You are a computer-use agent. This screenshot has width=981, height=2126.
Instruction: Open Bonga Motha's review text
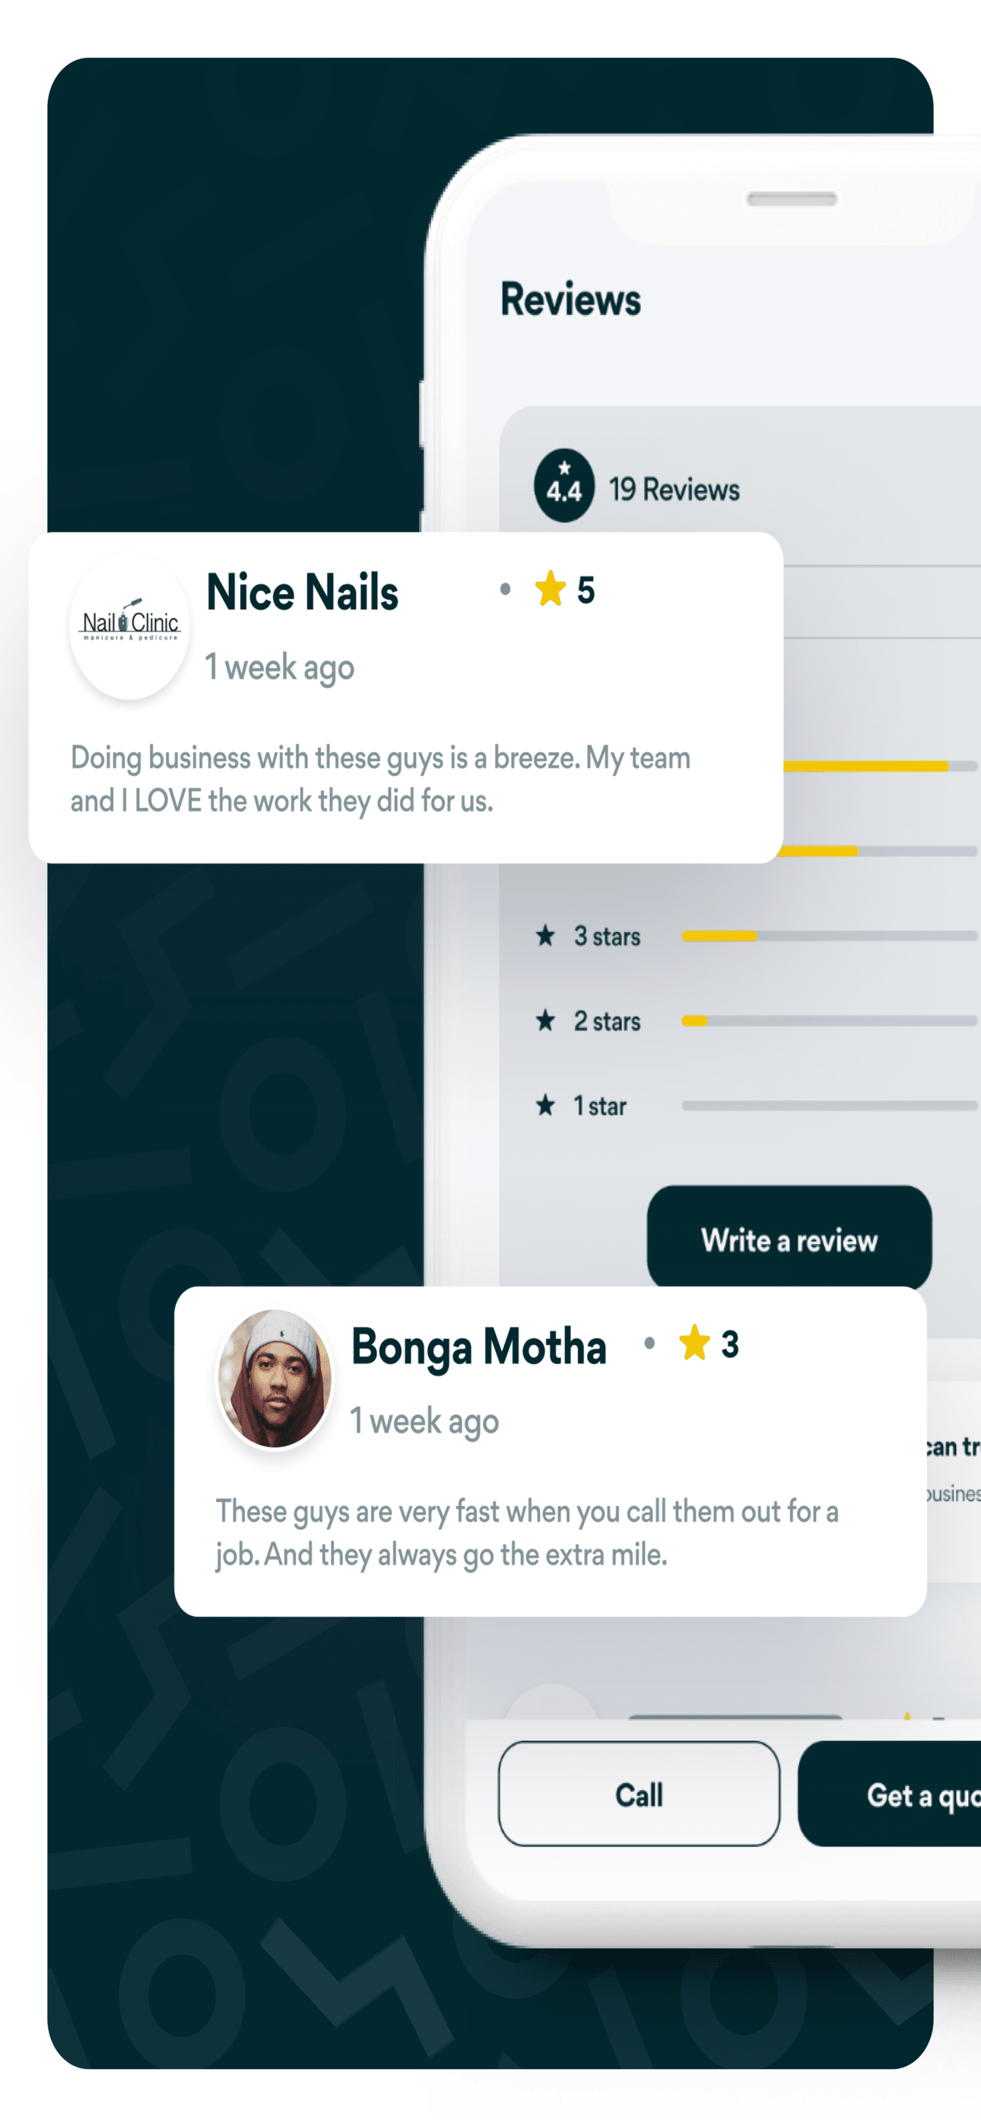pos(528,1534)
